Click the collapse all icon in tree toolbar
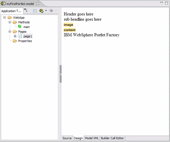Screen dimensions: 170x142 pos(35,11)
